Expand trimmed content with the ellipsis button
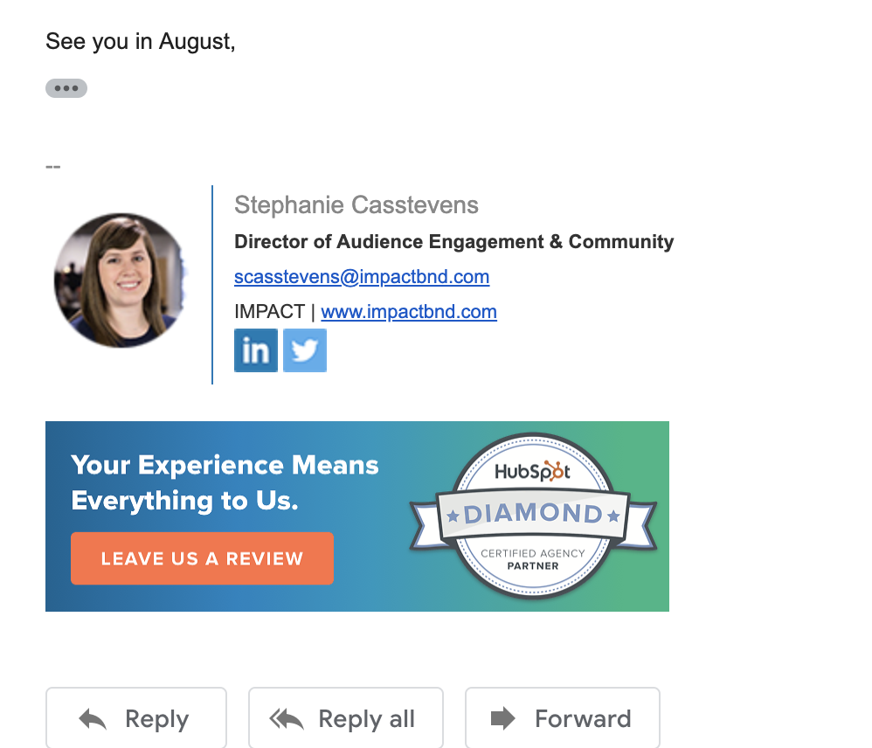Screen dimensions: 872x748 pos(66,88)
